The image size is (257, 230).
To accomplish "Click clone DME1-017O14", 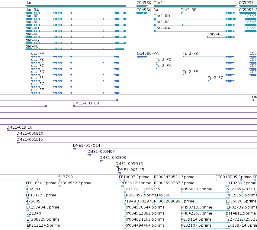I will click(87, 146).
